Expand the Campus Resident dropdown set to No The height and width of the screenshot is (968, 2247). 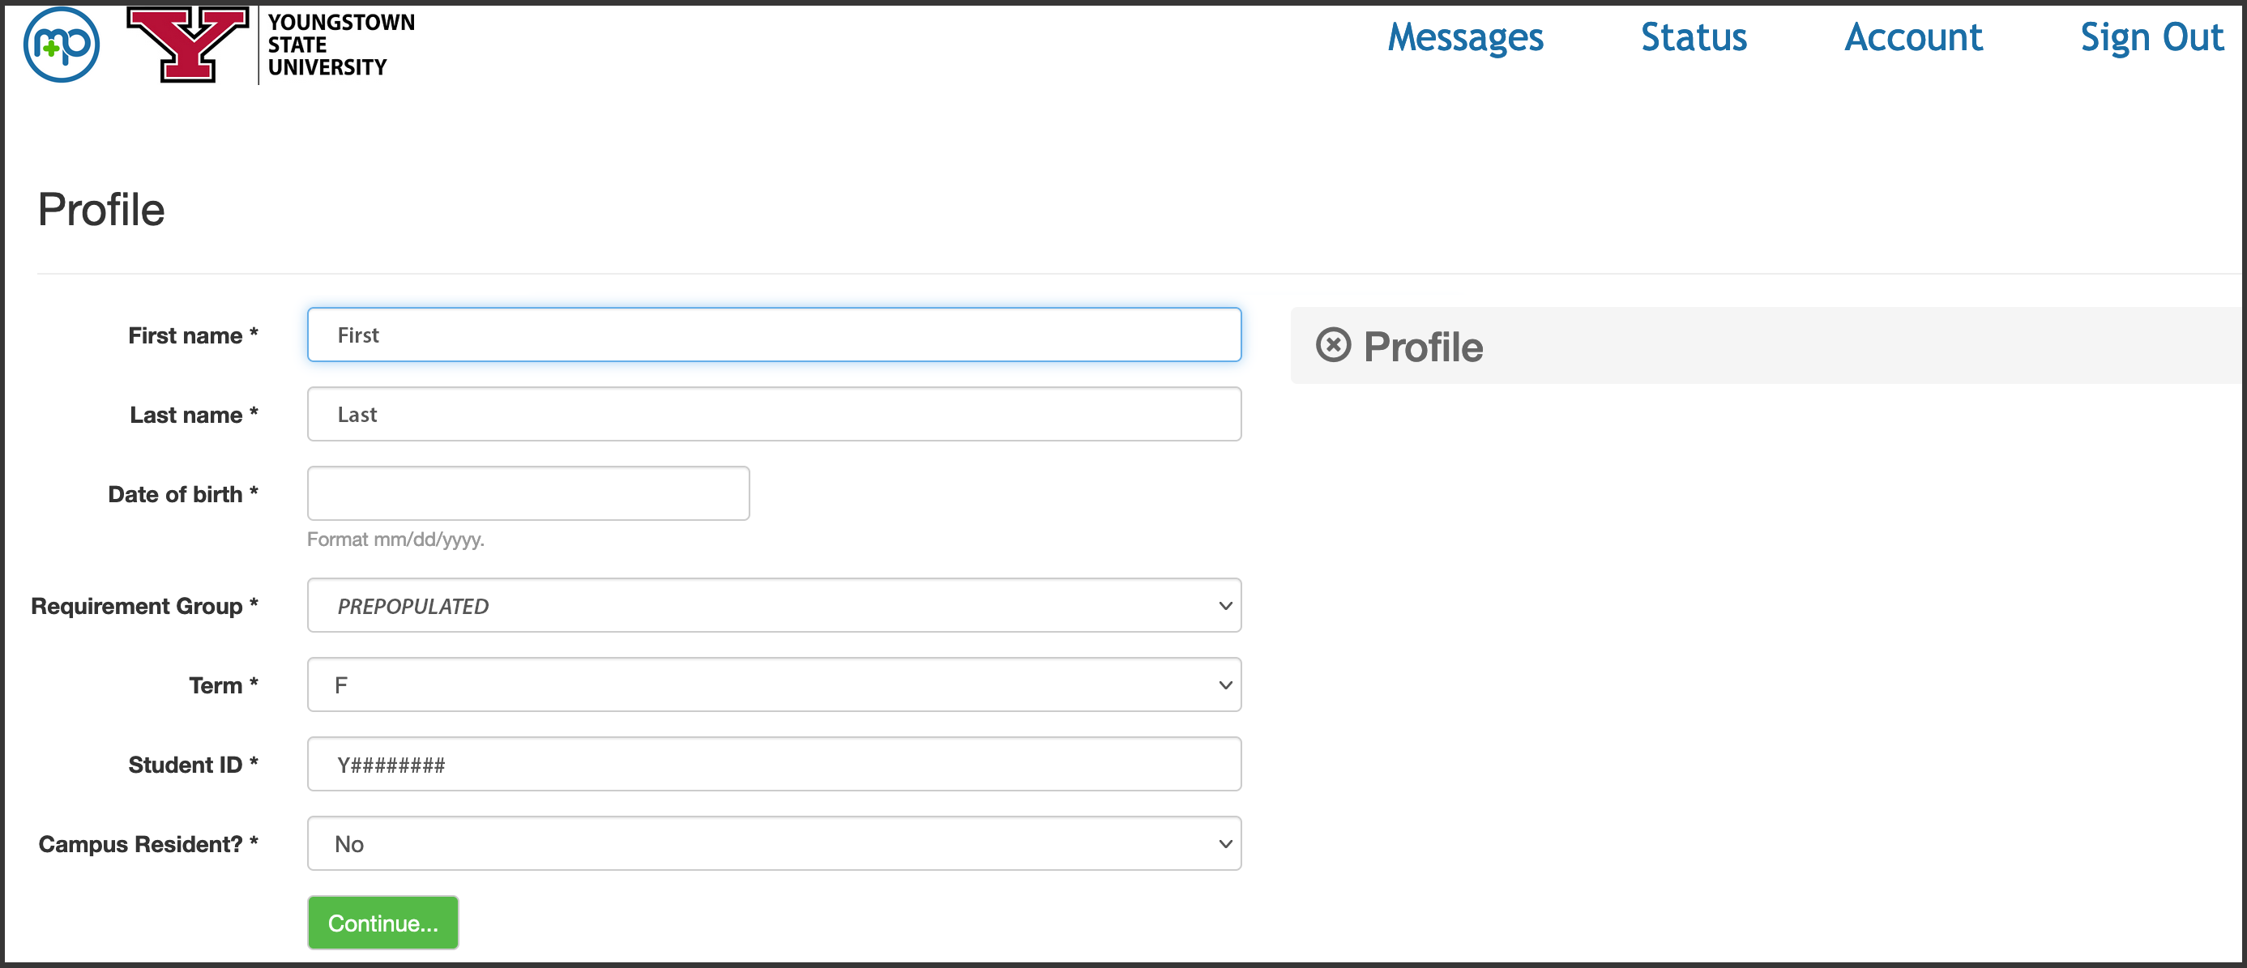coord(774,843)
